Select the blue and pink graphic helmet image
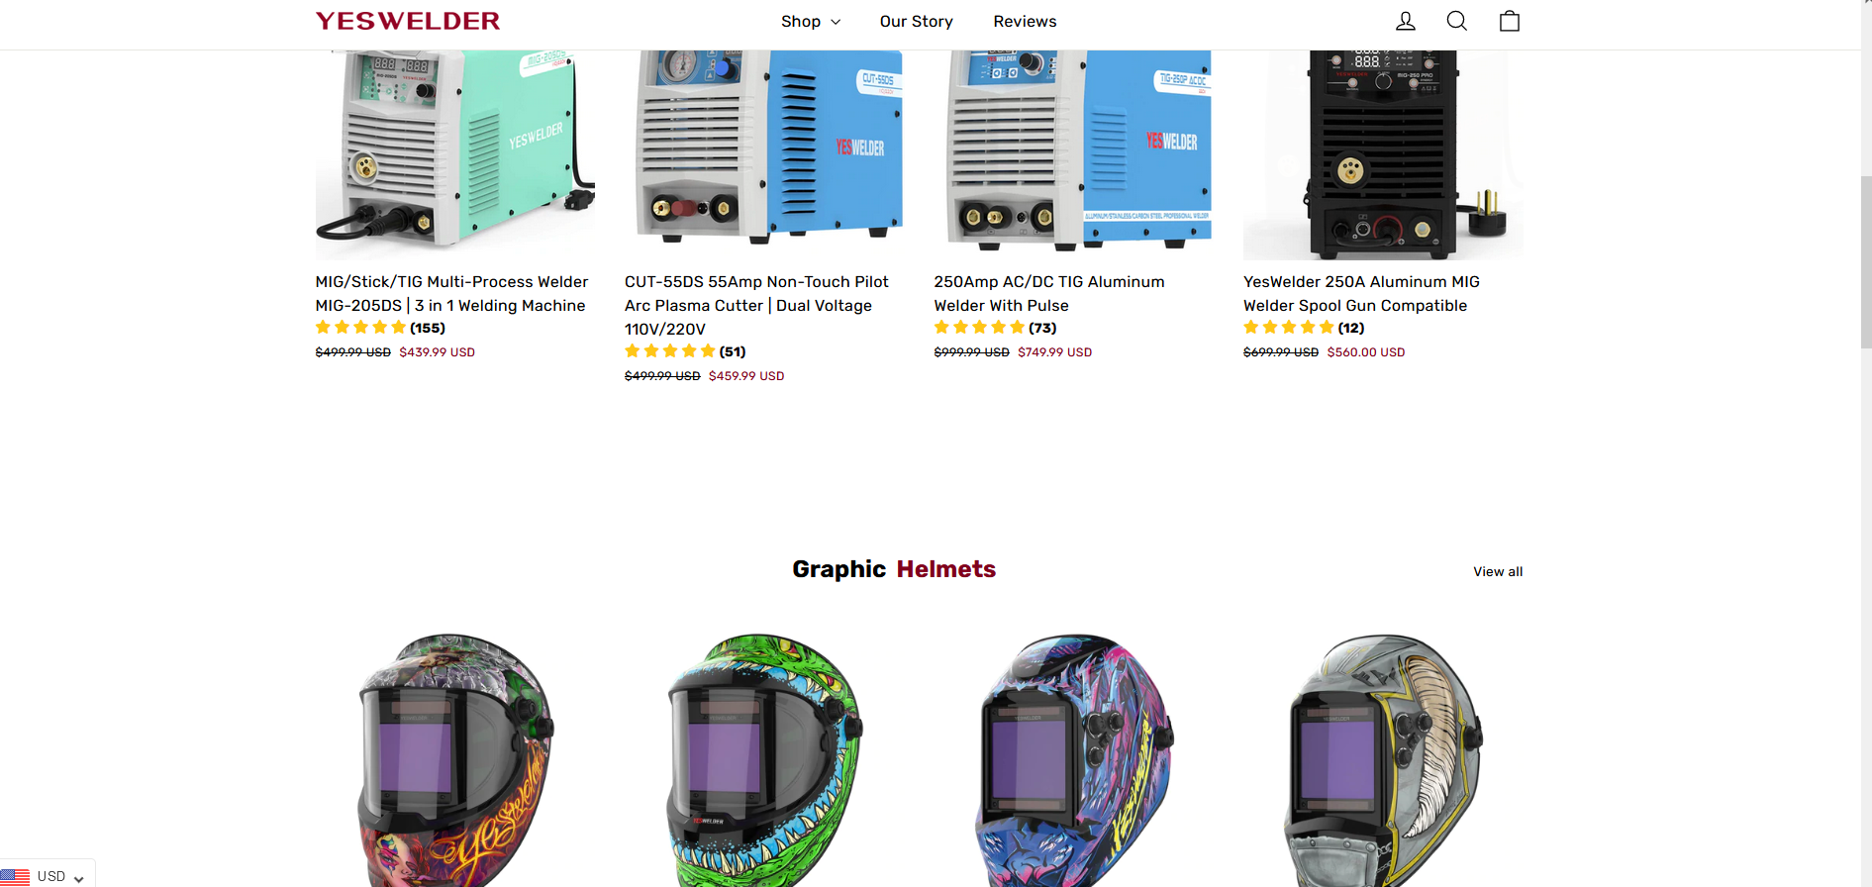The image size is (1872, 887). pos(1074,760)
